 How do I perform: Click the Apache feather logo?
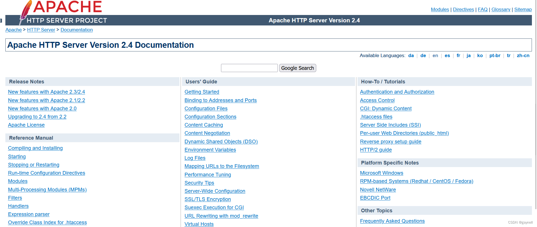25,12
